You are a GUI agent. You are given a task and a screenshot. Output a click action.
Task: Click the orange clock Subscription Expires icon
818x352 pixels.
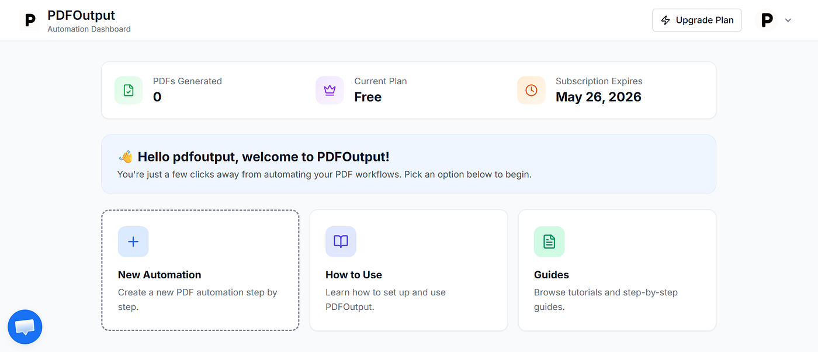click(531, 90)
